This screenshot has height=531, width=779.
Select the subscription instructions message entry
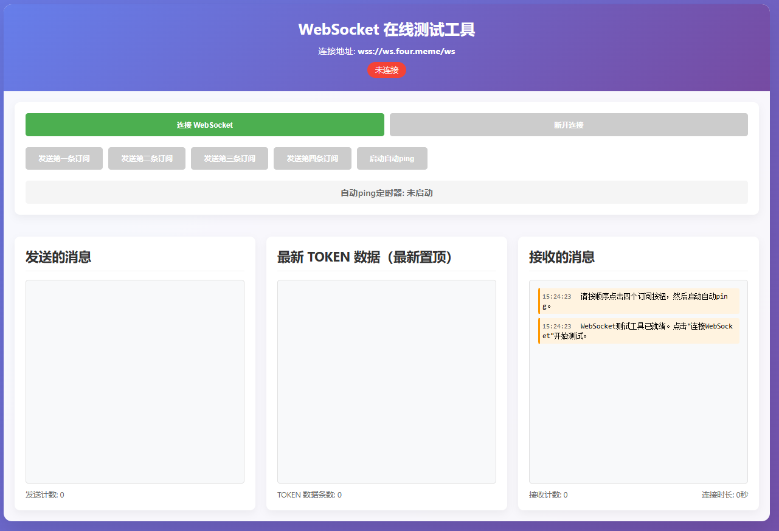click(x=638, y=300)
